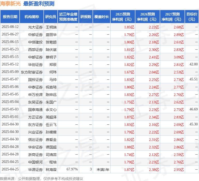Select the 目标价 column header
Screen dimensions: 199x181
192,17
